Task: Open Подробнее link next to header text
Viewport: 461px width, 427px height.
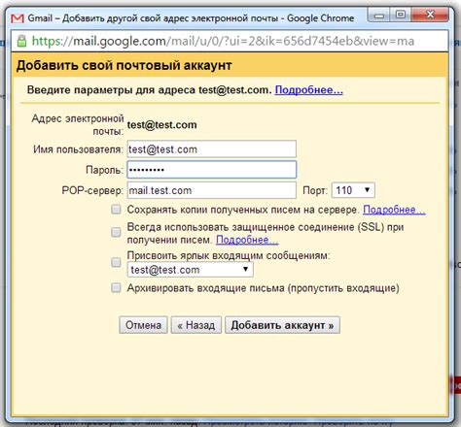Action: (x=308, y=89)
